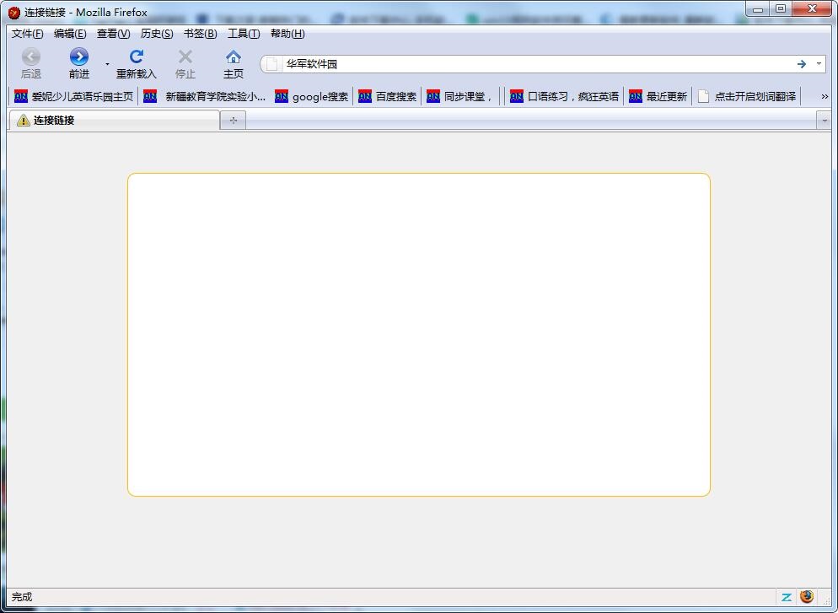Open the 文件 (File) menu
The height and width of the screenshot is (613, 838).
pyautogui.click(x=27, y=34)
